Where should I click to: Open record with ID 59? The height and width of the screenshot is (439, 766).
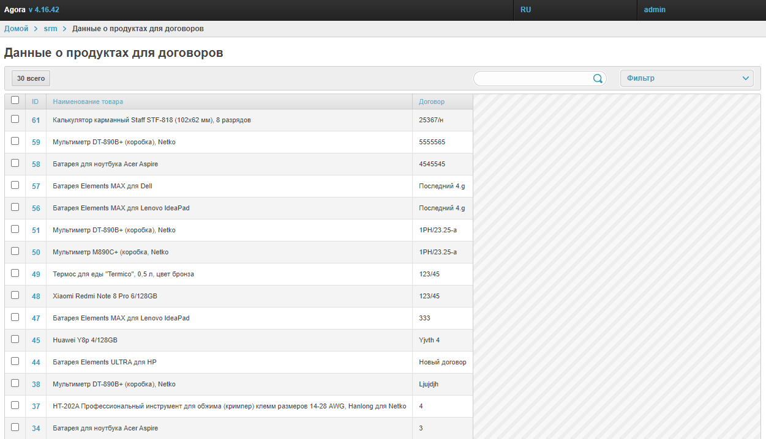click(x=36, y=142)
